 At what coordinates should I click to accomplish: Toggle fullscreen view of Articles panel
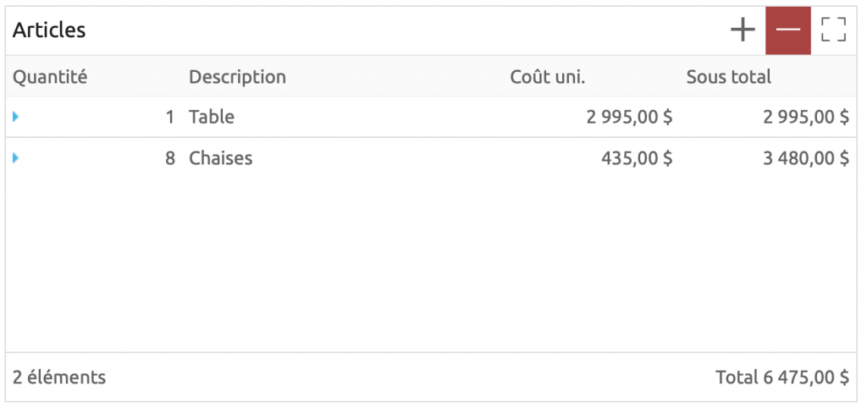[833, 30]
